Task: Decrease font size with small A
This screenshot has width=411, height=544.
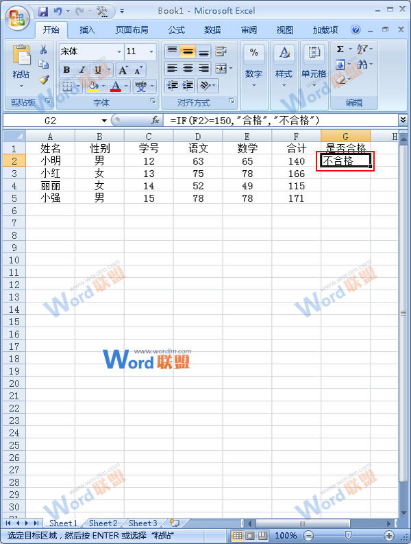Action: [138, 71]
